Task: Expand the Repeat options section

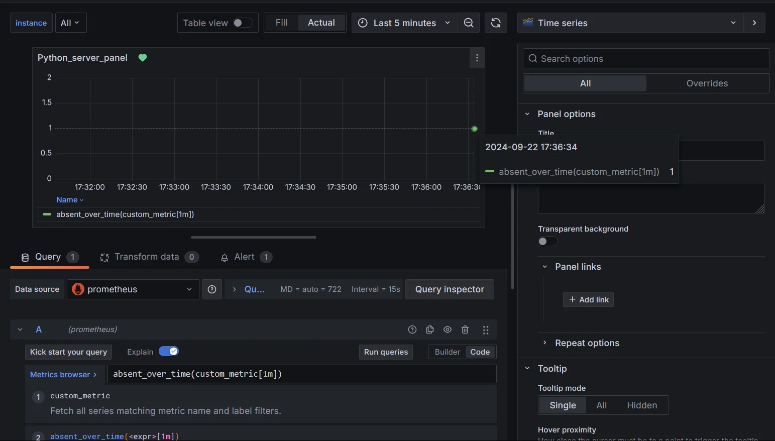Action: point(587,343)
